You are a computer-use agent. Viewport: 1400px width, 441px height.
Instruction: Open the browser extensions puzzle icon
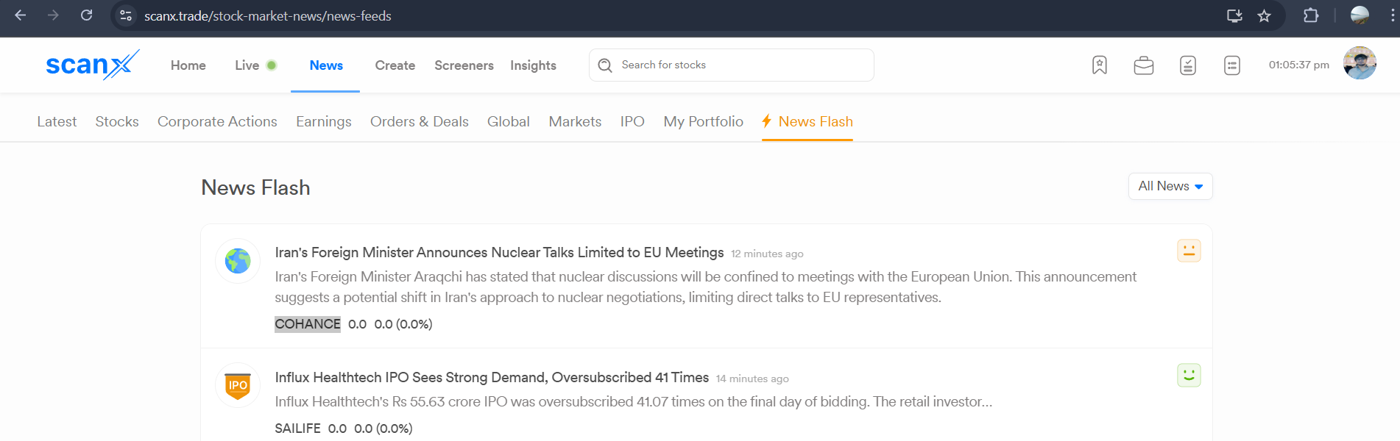[1311, 15]
